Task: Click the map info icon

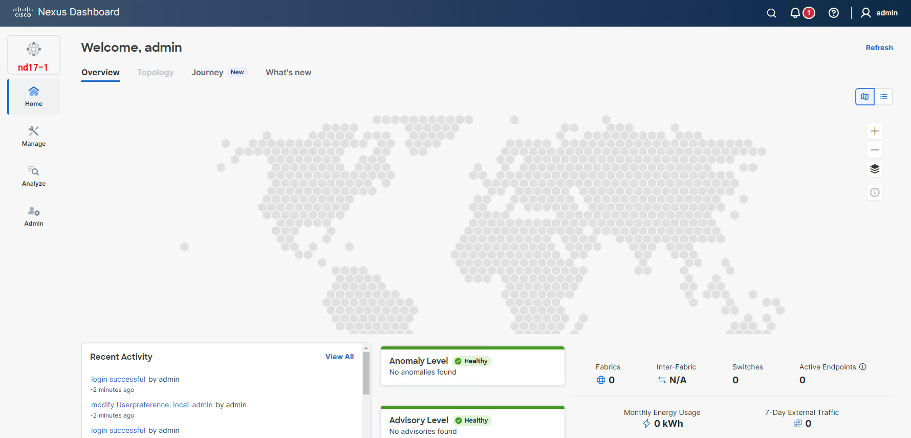Action: point(875,193)
